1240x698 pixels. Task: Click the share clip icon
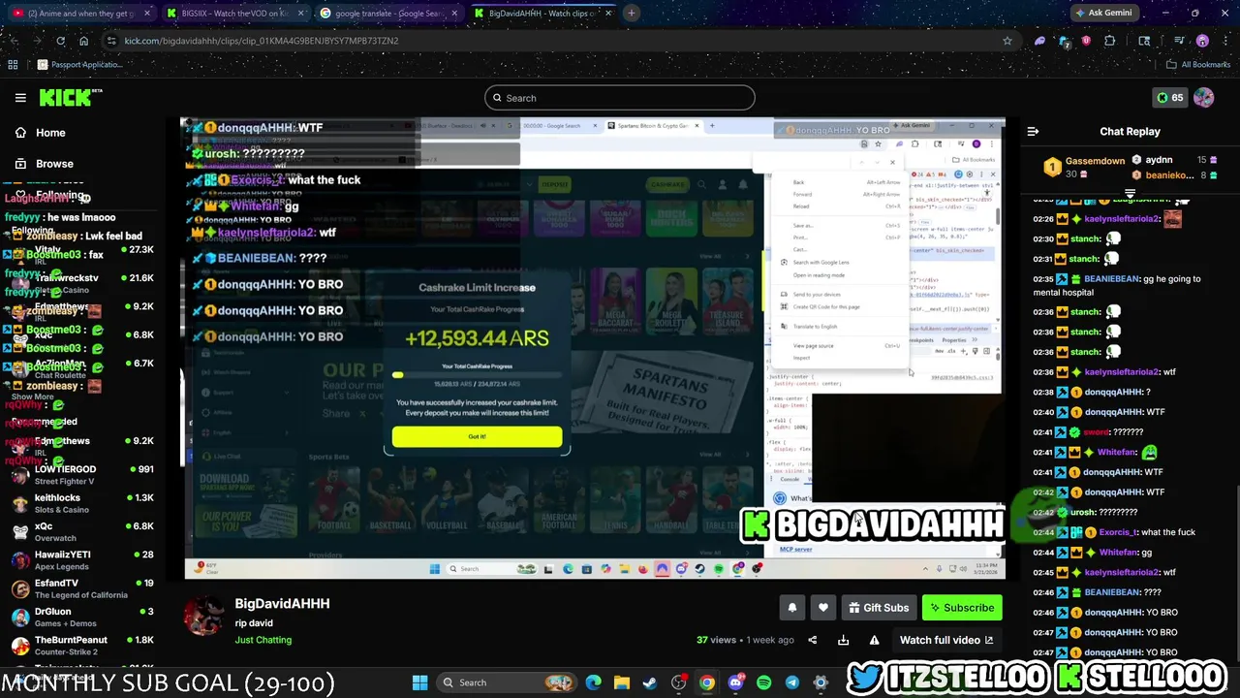coord(812,640)
